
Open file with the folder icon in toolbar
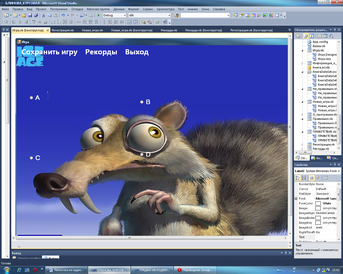click(x=24, y=15)
